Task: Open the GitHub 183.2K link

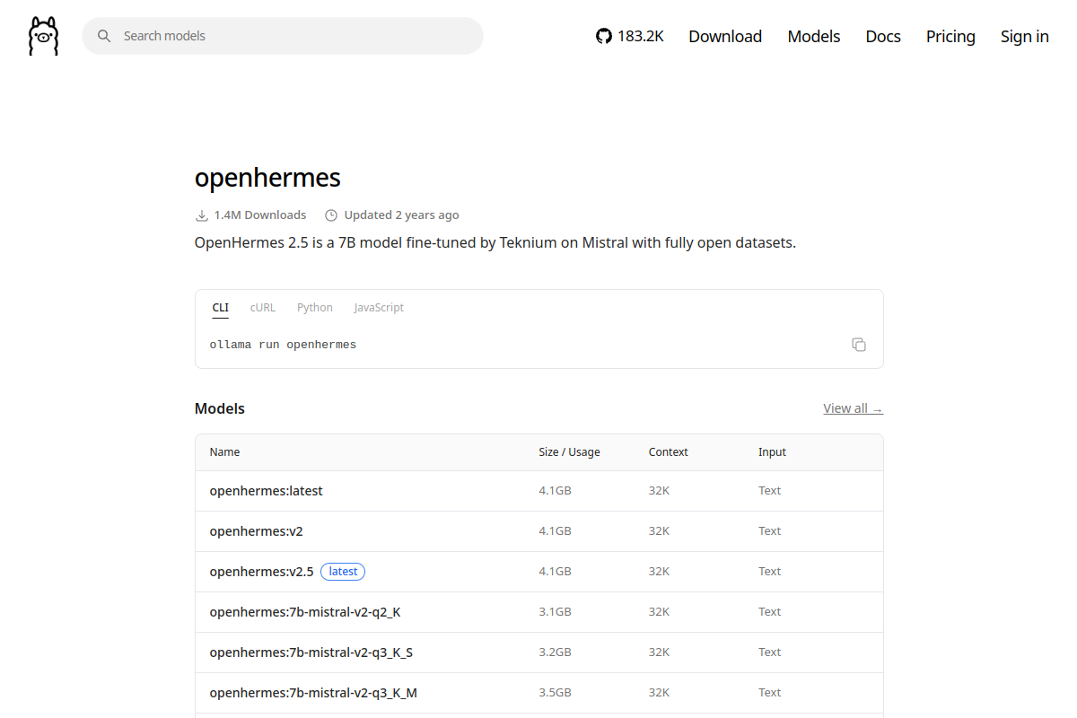Action: (630, 36)
